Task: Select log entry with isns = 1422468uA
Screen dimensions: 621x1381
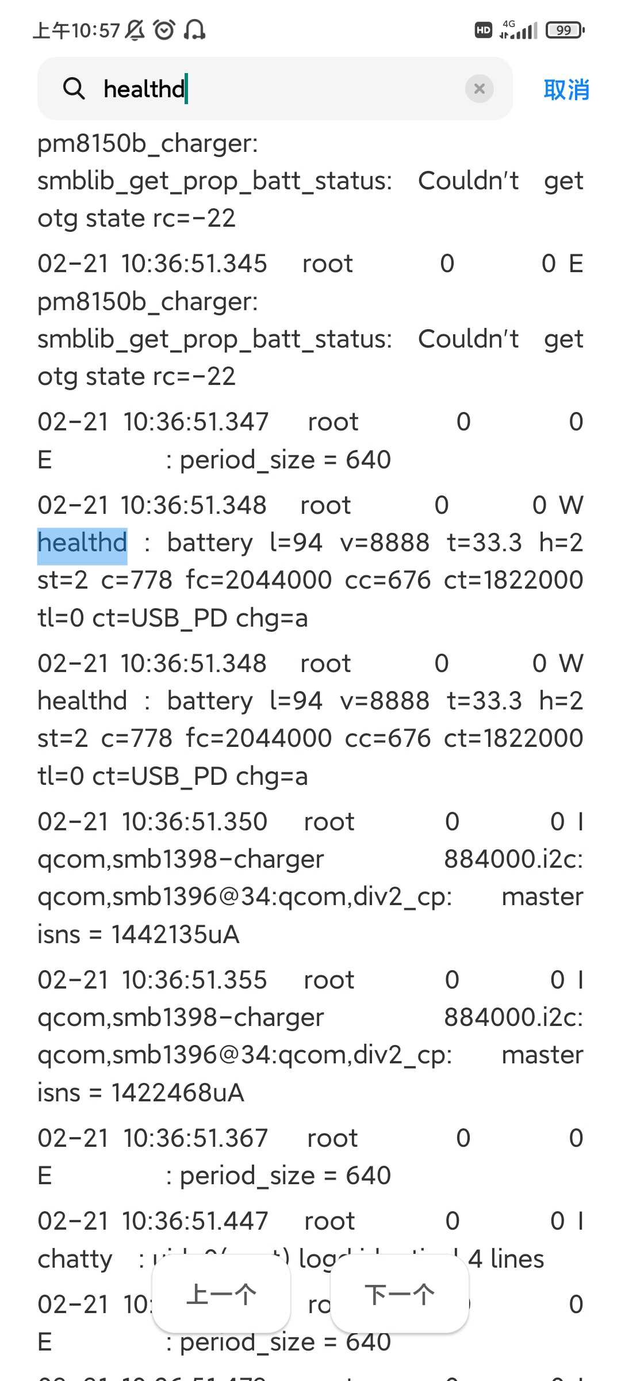Action: point(310,1036)
